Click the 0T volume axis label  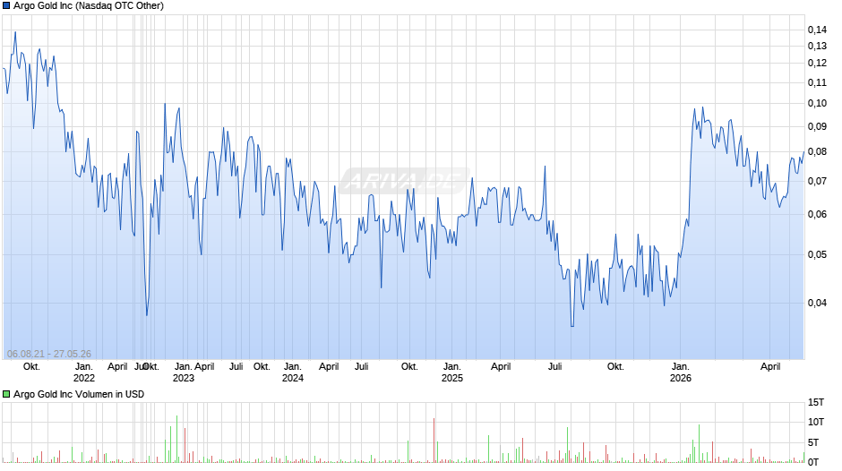click(x=813, y=462)
